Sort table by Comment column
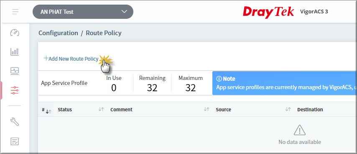Screen dimensions: 357x154 207,109
